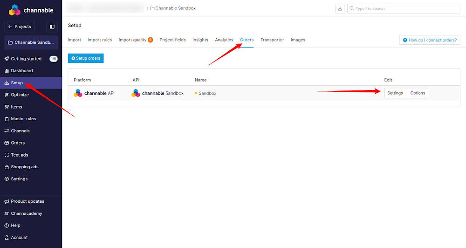Click the 1/5 Getting started progress badge

54,59
